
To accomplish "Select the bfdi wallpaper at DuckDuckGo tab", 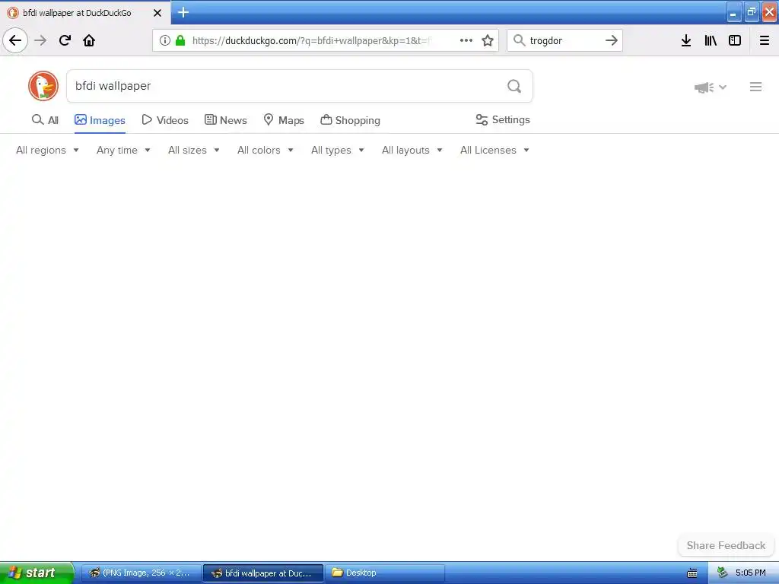I will 77,13.
